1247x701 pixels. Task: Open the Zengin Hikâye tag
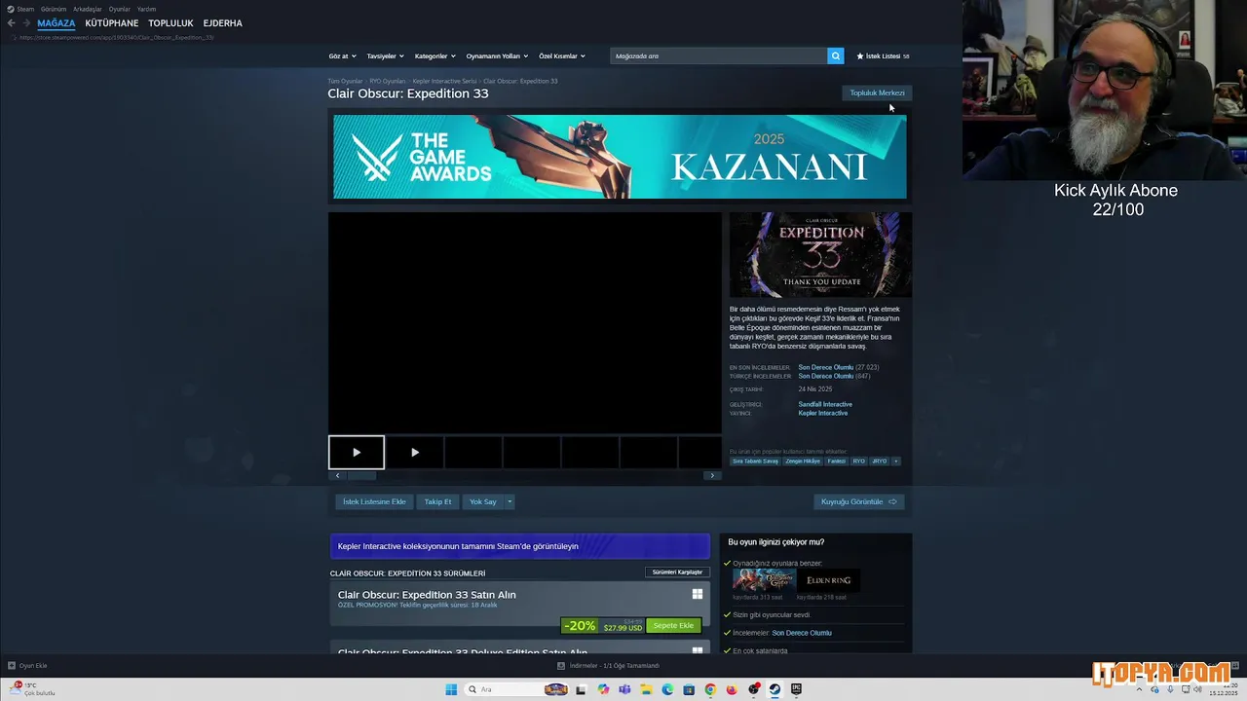pyautogui.click(x=803, y=461)
